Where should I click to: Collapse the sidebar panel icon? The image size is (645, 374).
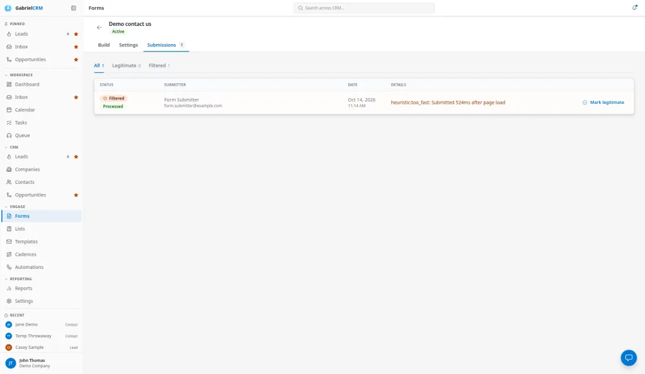click(74, 8)
